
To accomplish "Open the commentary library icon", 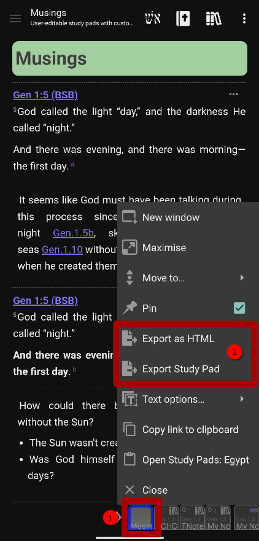I will 214,18.
